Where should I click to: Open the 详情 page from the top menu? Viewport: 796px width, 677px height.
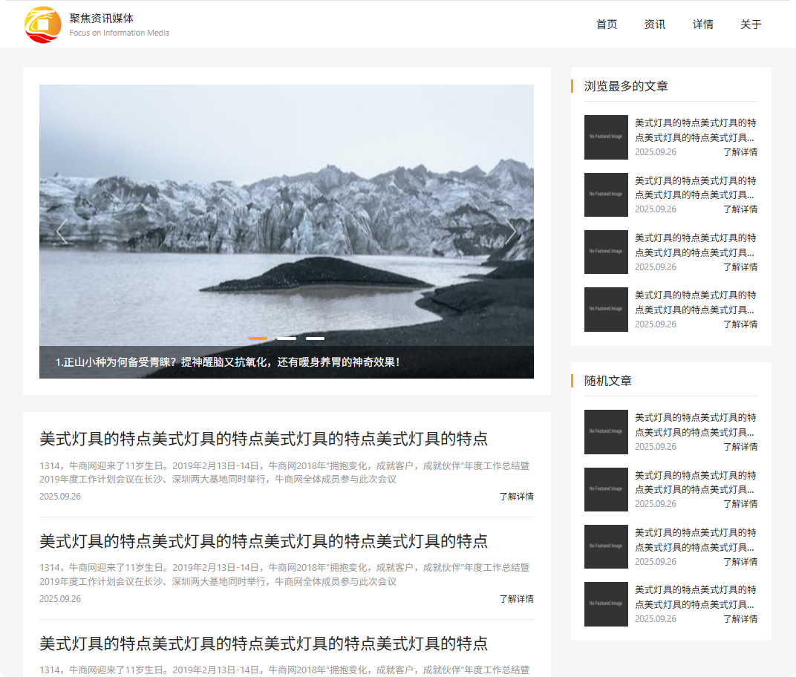[x=702, y=24]
